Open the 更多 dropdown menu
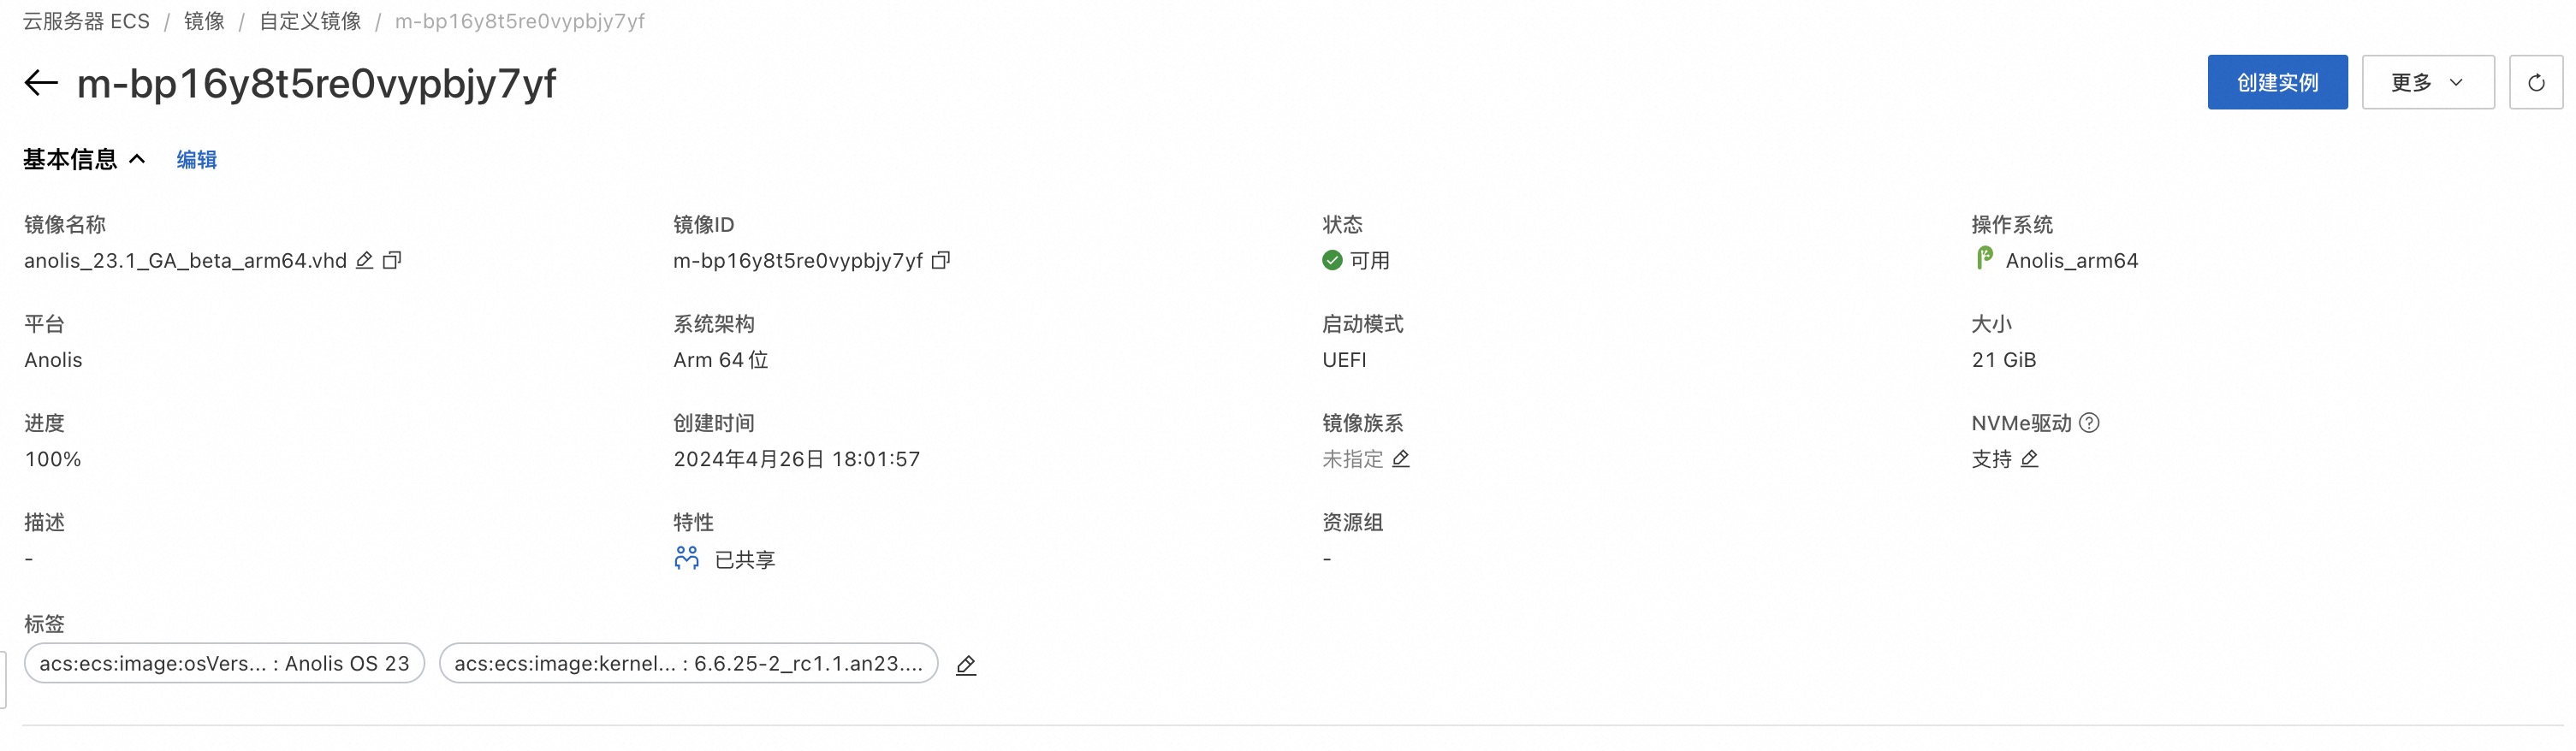Viewport: 2576px width, 751px height. pyautogui.click(x=2427, y=83)
